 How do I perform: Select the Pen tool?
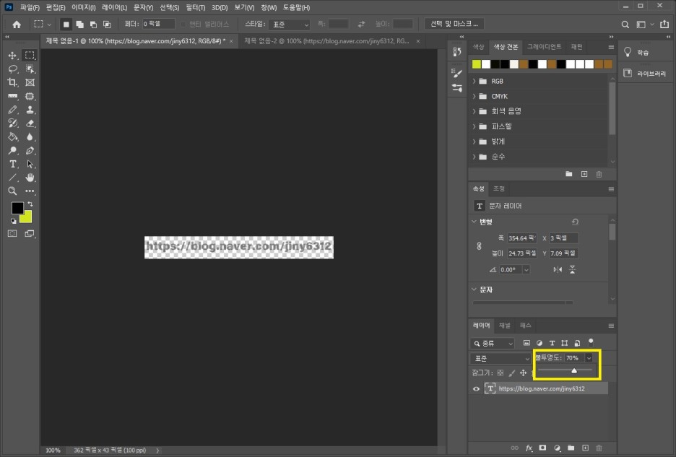pyautogui.click(x=30, y=150)
